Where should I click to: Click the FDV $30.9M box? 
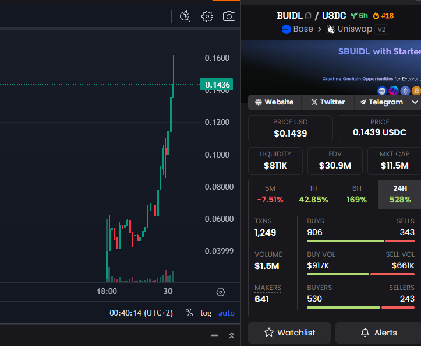click(x=335, y=161)
